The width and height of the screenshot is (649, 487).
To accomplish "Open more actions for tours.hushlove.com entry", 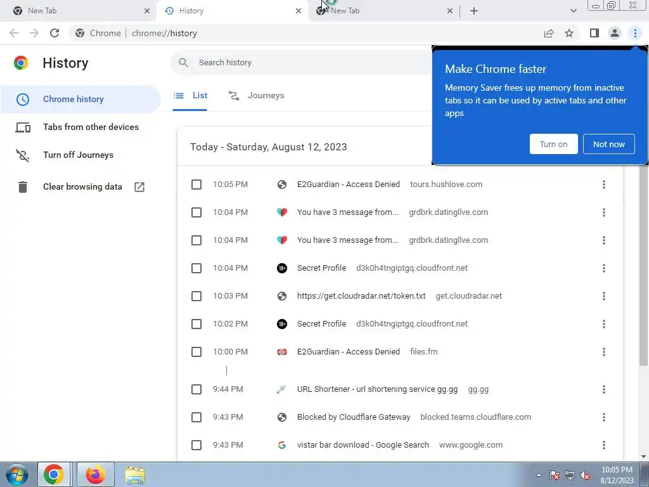I will [604, 185].
